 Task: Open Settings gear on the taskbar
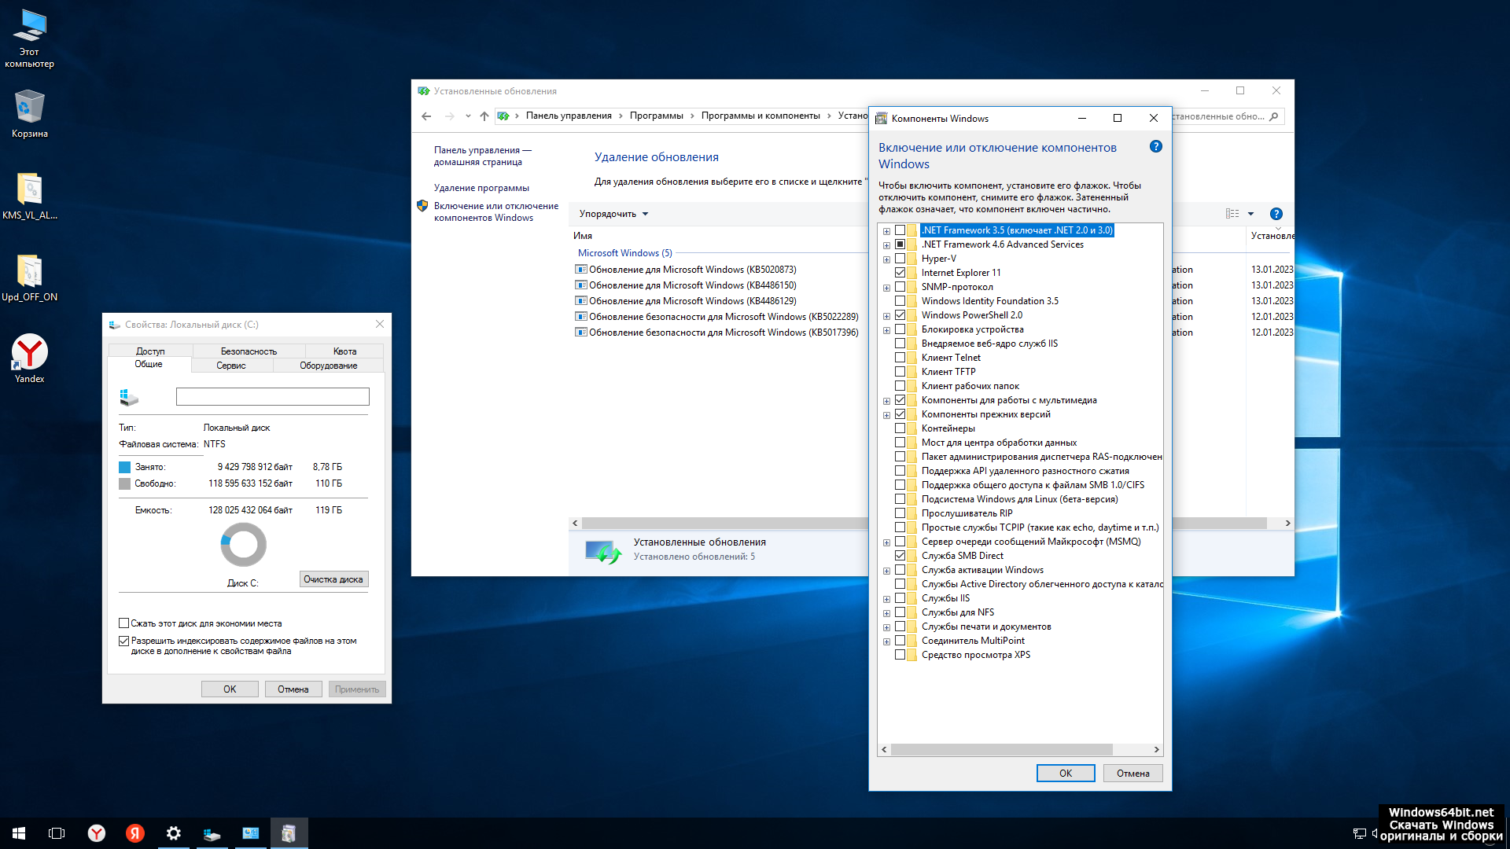click(x=173, y=833)
